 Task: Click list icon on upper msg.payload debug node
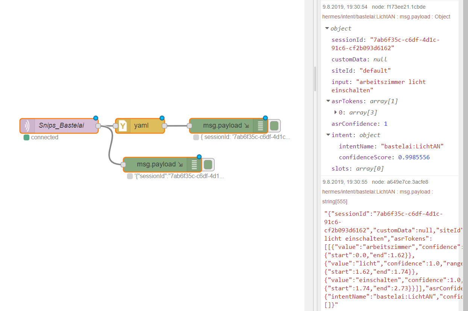pyautogui.click(x=260, y=126)
